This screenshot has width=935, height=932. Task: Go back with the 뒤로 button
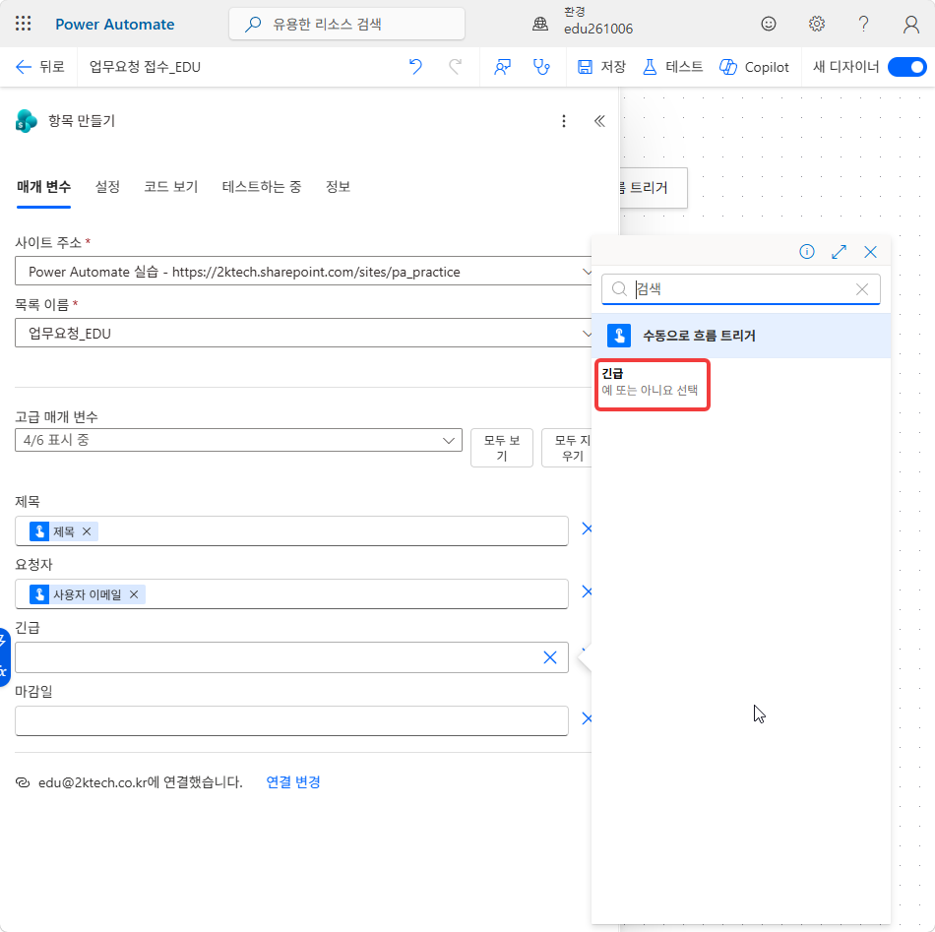click(39, 67)
